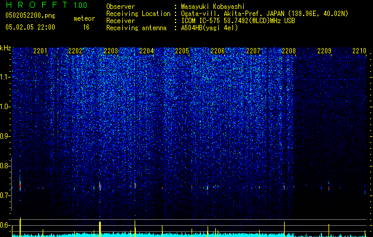373x237 pixels.
Task: Click the 2207 time marker
Action: coord(253,51)
